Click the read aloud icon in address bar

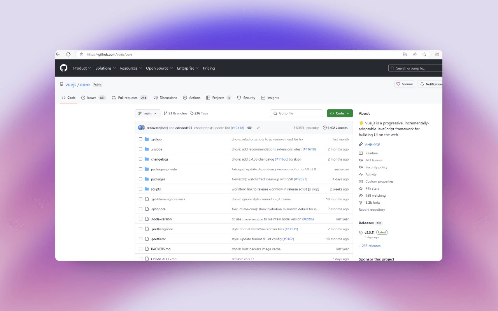click(415, 54)
